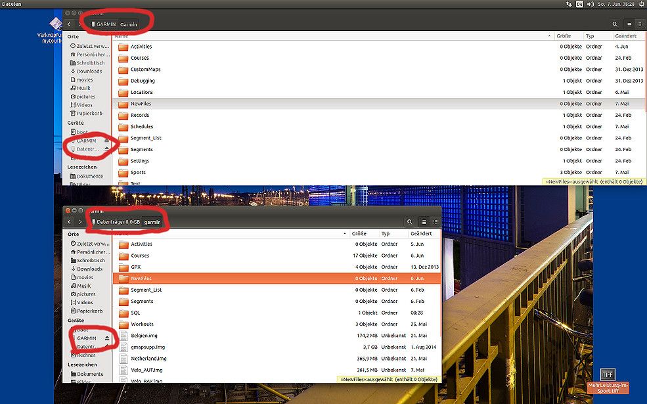Sort by Name column in lower window
Viewport: 647px width, 404px height.
click(x=230, y=233)
